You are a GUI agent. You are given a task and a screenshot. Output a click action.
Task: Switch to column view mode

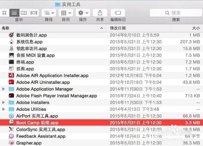click(24, 13)
